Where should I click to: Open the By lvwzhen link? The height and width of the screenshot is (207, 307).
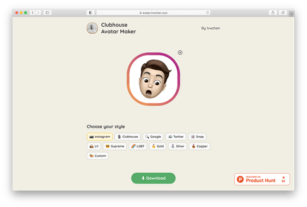(x=211, y=28)
